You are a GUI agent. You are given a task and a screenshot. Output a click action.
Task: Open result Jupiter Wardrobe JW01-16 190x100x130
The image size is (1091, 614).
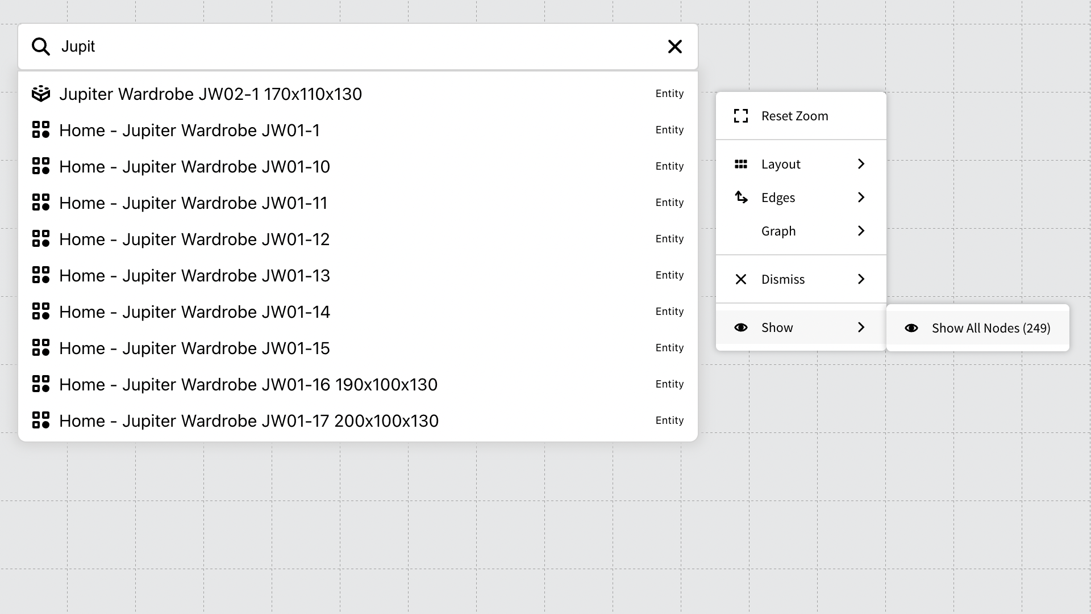[x=248, y=385]
